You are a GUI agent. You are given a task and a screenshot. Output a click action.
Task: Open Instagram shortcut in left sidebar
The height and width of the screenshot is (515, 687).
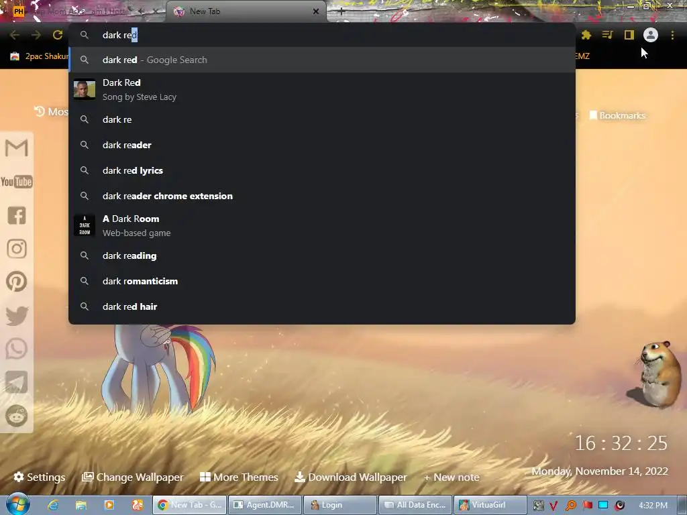point(17,249)
